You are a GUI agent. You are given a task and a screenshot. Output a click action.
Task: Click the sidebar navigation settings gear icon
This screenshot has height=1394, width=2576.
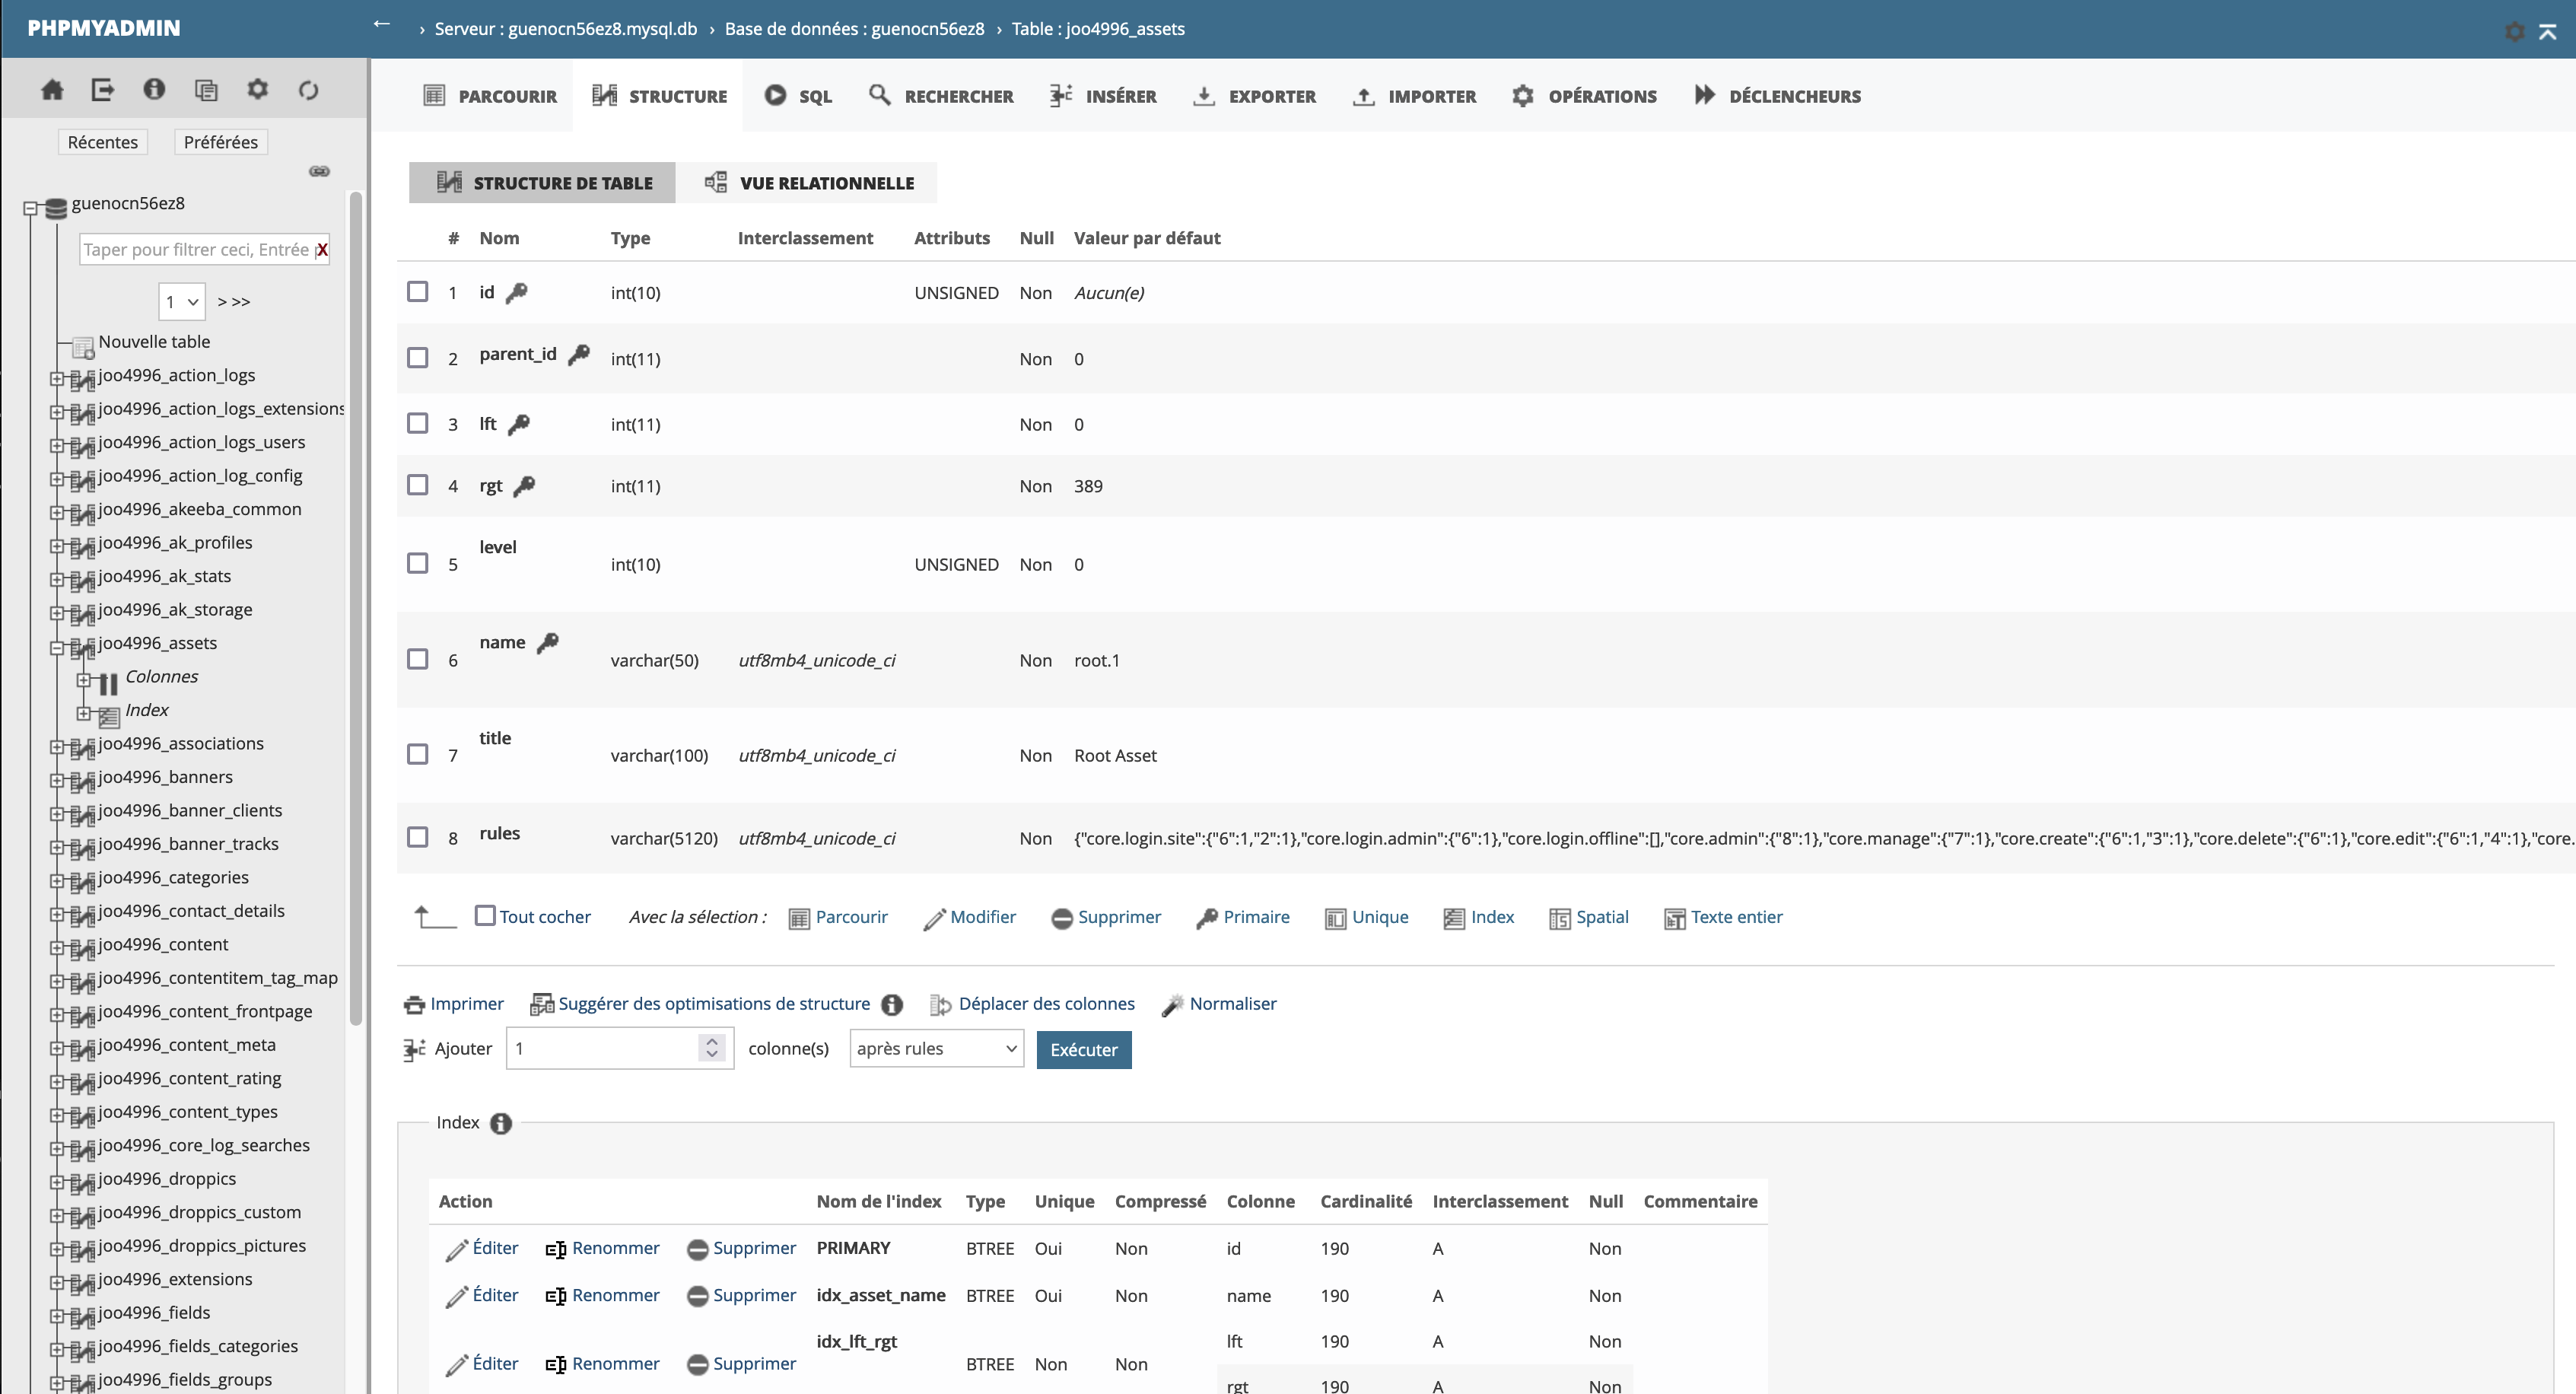pos(257,90)
